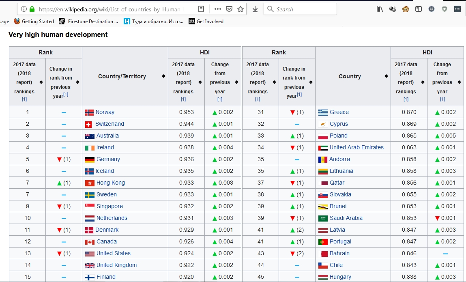
Task: Sort by Country/Territory column
Action: click(163, 76)
